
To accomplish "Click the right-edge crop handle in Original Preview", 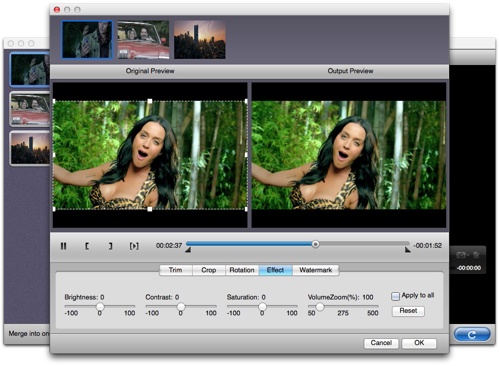I will [x=246, y=155].
